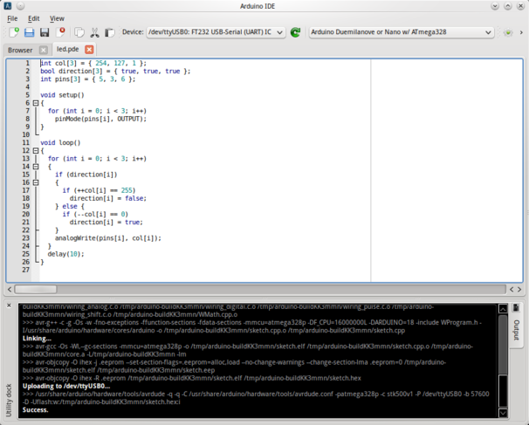
Task: Switch to the Browser tab
Action: click(20, 51)
